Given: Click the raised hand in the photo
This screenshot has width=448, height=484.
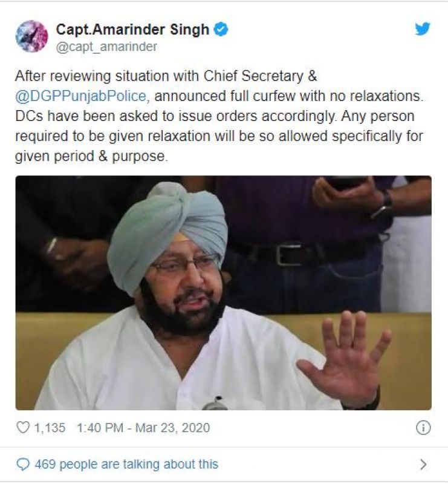Looking at the screenshot, I should [x=344, y=359].
